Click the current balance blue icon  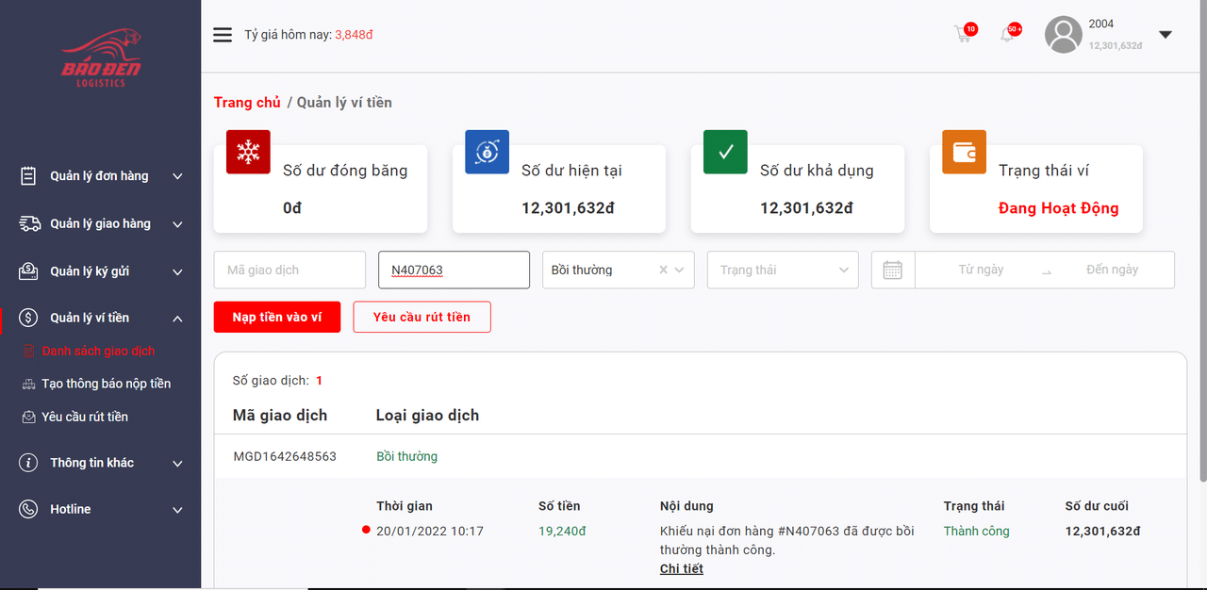pos(487,152)
